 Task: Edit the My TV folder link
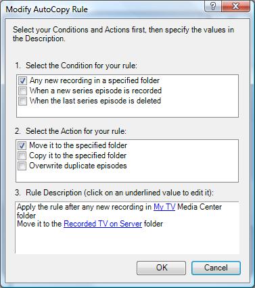coord(164,207)
